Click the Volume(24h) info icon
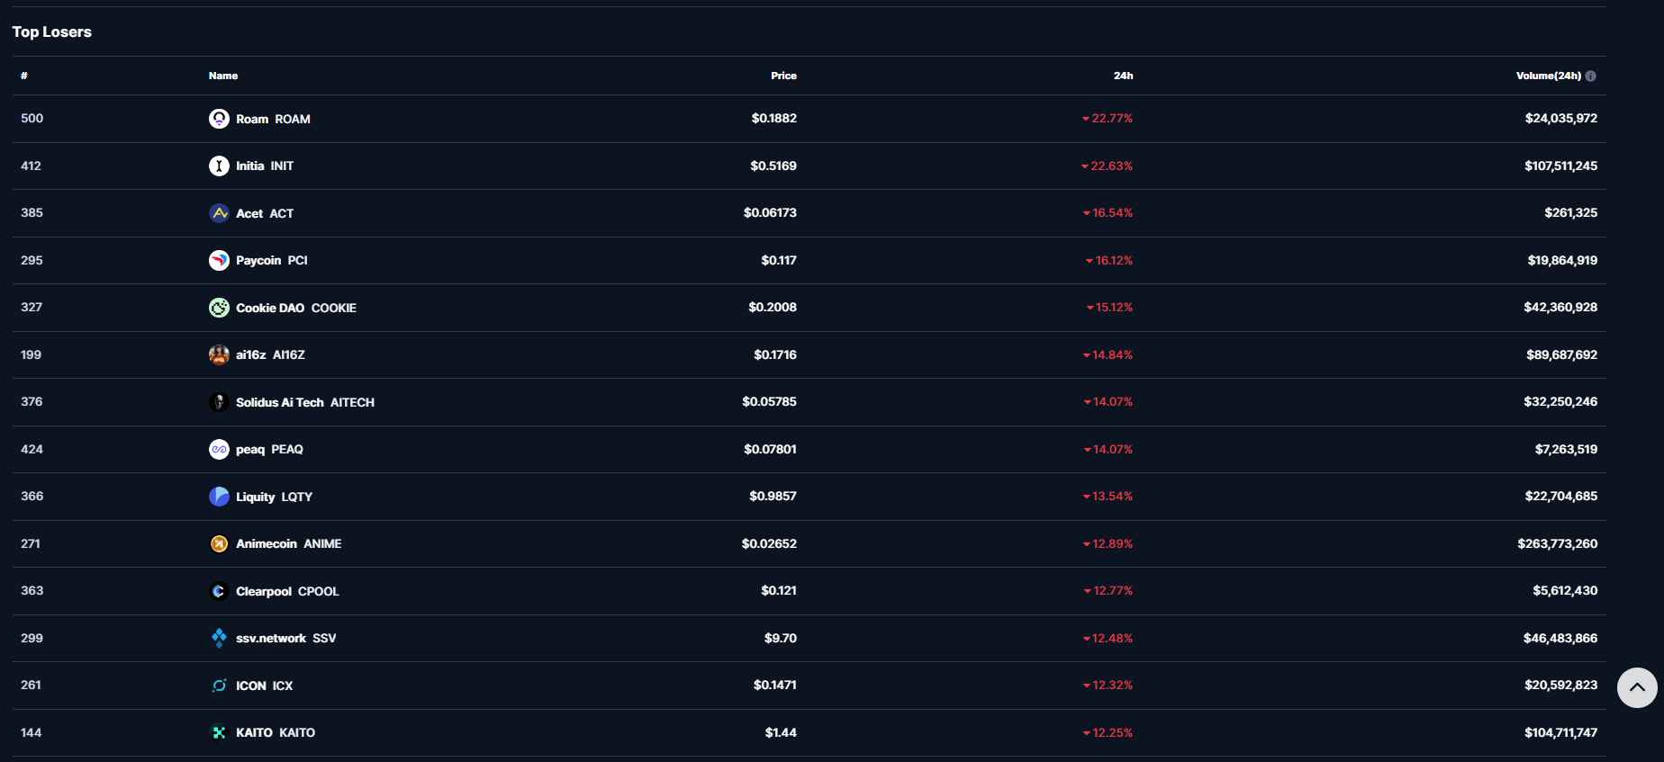This screenshot has width=1664, height=762. tap(1591, 76)
